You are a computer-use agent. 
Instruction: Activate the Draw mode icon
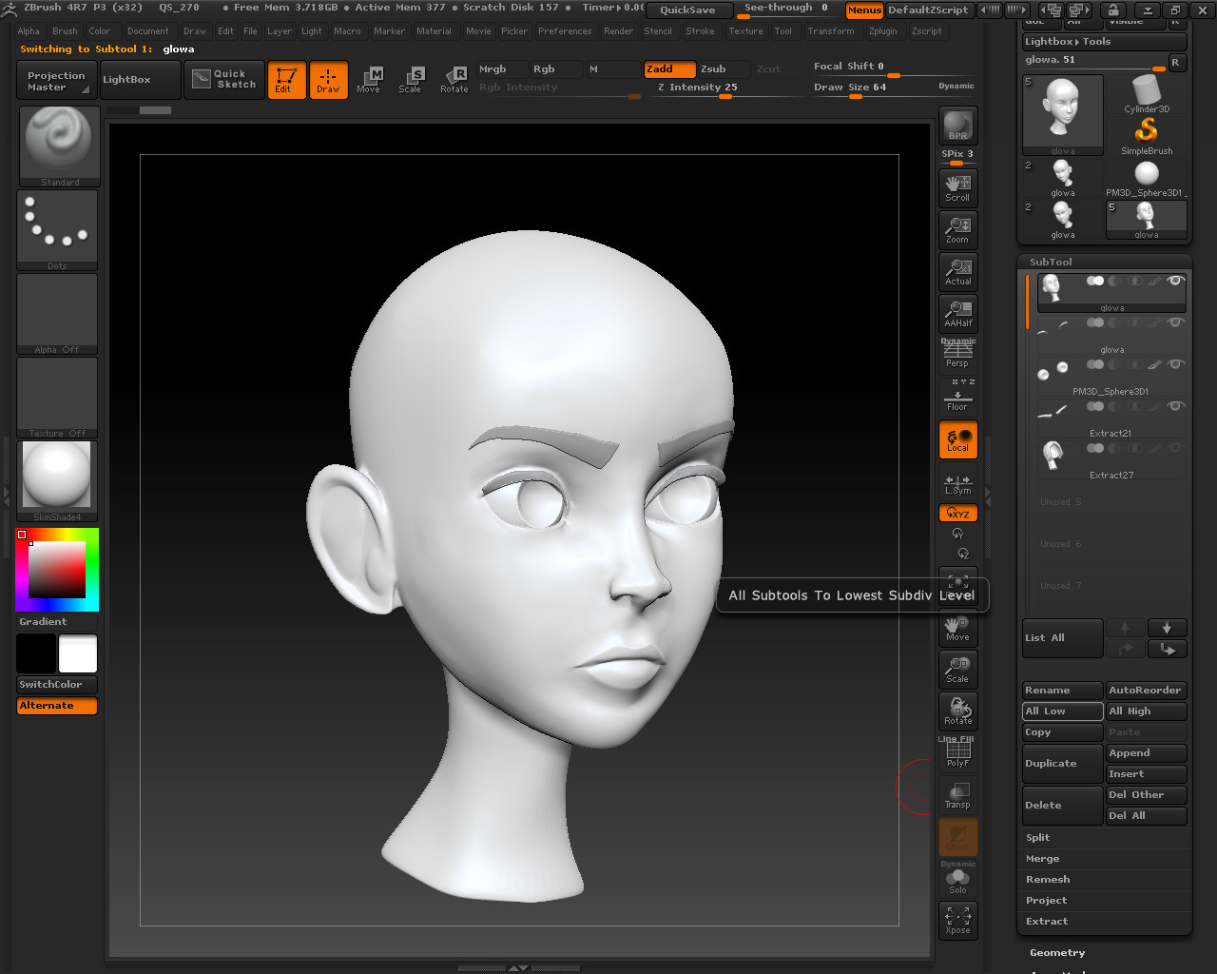[328, 80]
